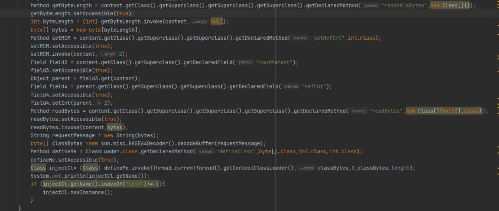Screen dimensions: 499x211
Task: Click the "refCnt" string literal
Action: [x=314, y=86]
